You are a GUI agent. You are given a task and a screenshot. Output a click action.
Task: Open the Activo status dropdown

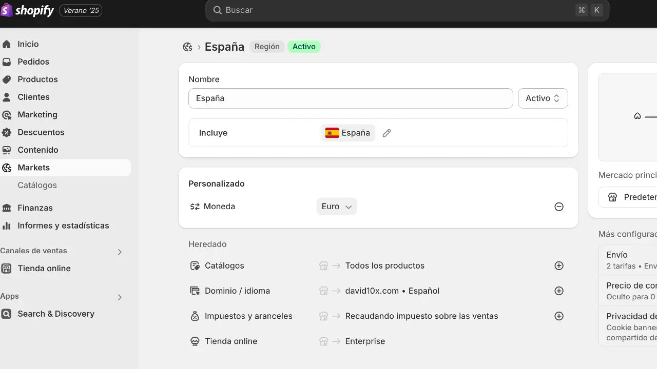[543, 98]
